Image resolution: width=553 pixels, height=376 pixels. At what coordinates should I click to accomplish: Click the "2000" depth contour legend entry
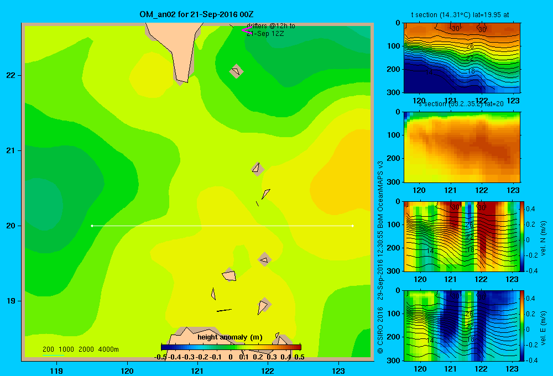pyautogui.click(x=86, y=349)
